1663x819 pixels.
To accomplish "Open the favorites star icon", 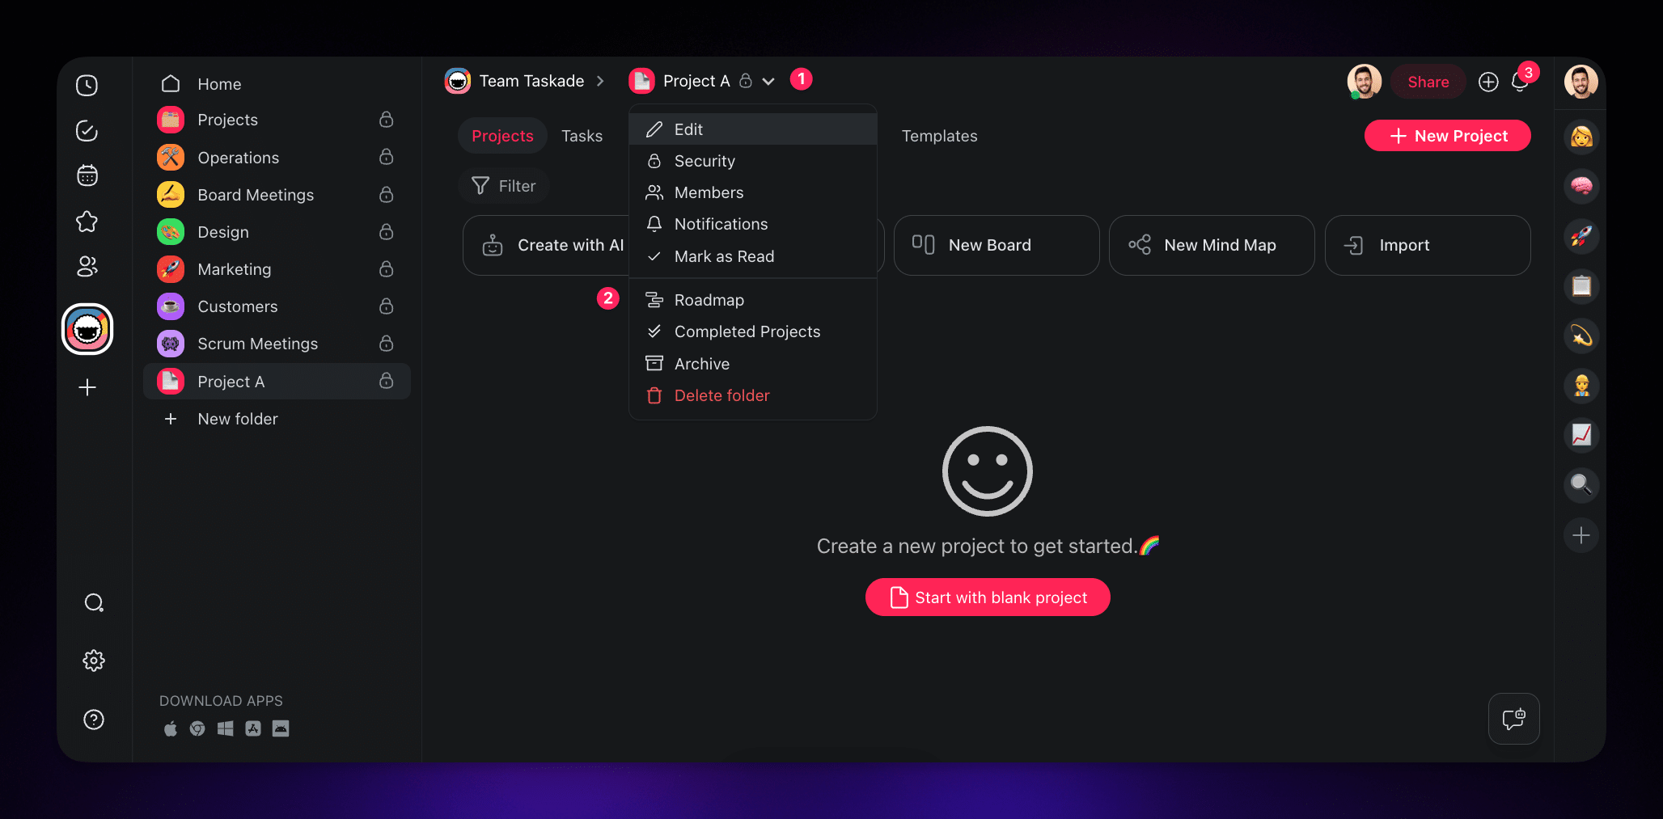I will tap(87, 222).
